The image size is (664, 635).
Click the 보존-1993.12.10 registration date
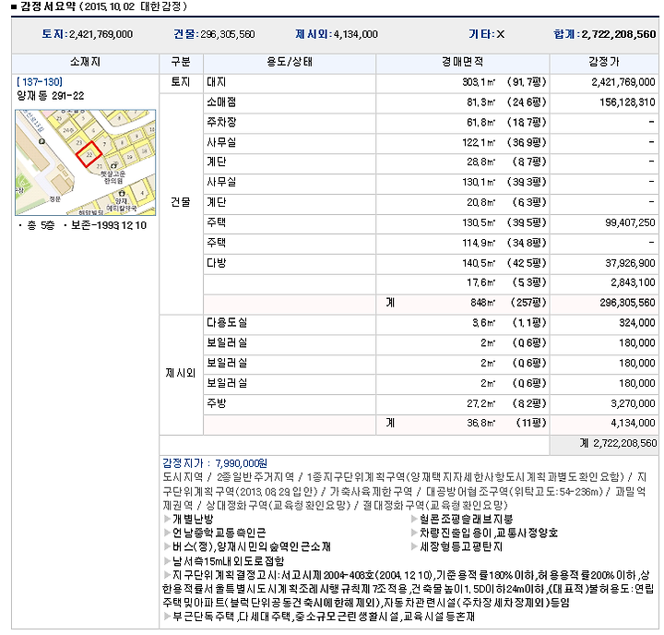[109, 225]
